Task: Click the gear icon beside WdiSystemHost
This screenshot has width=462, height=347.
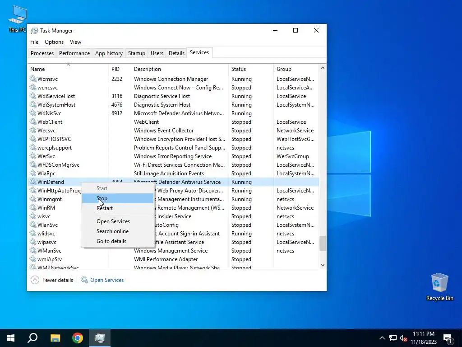Action: pos(33,104)
